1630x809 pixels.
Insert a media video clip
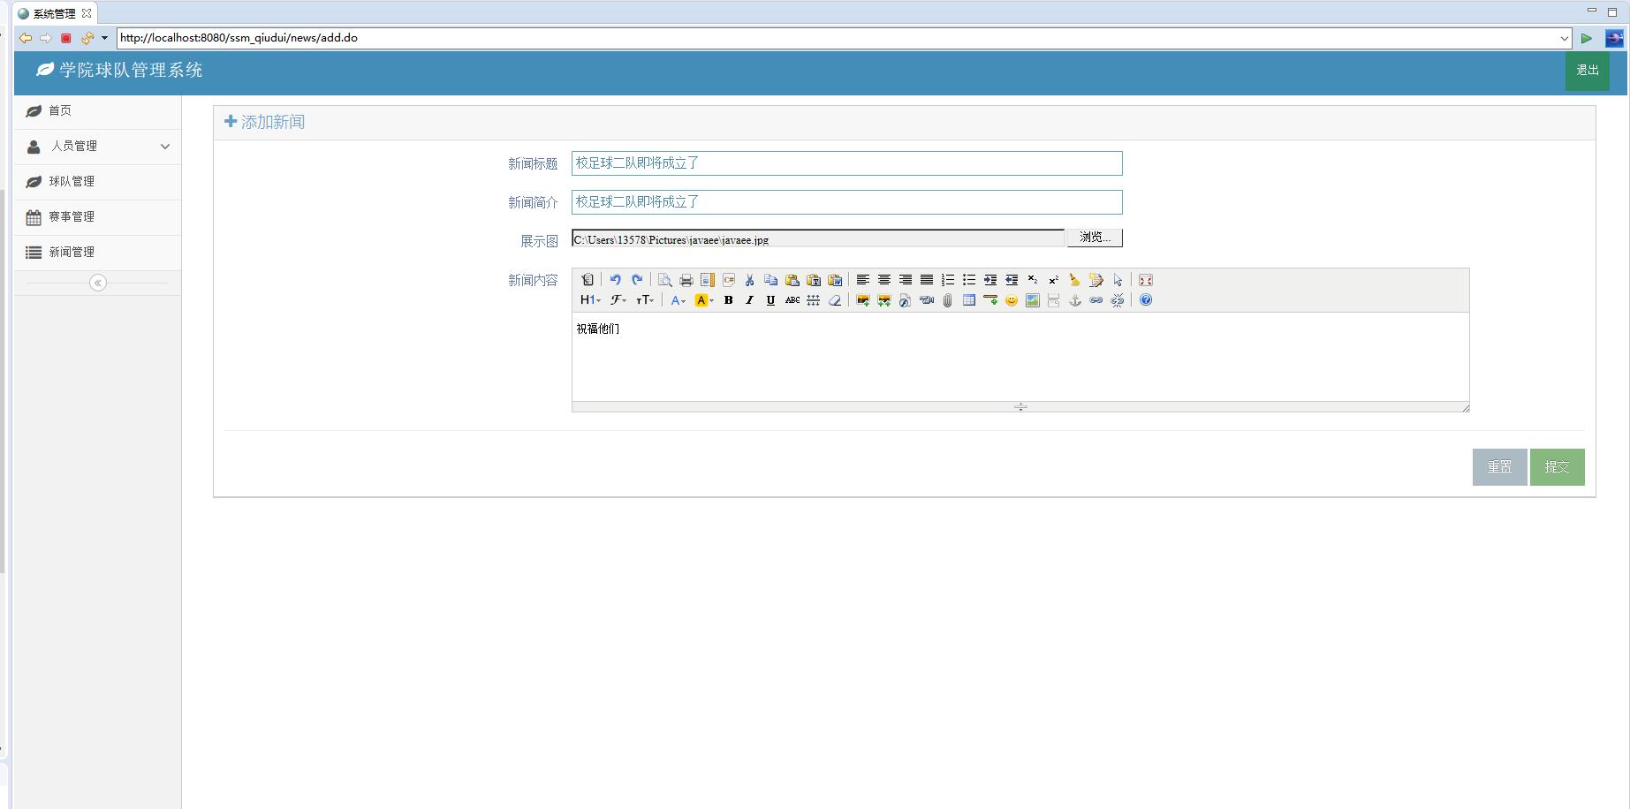tap(927, 300)
